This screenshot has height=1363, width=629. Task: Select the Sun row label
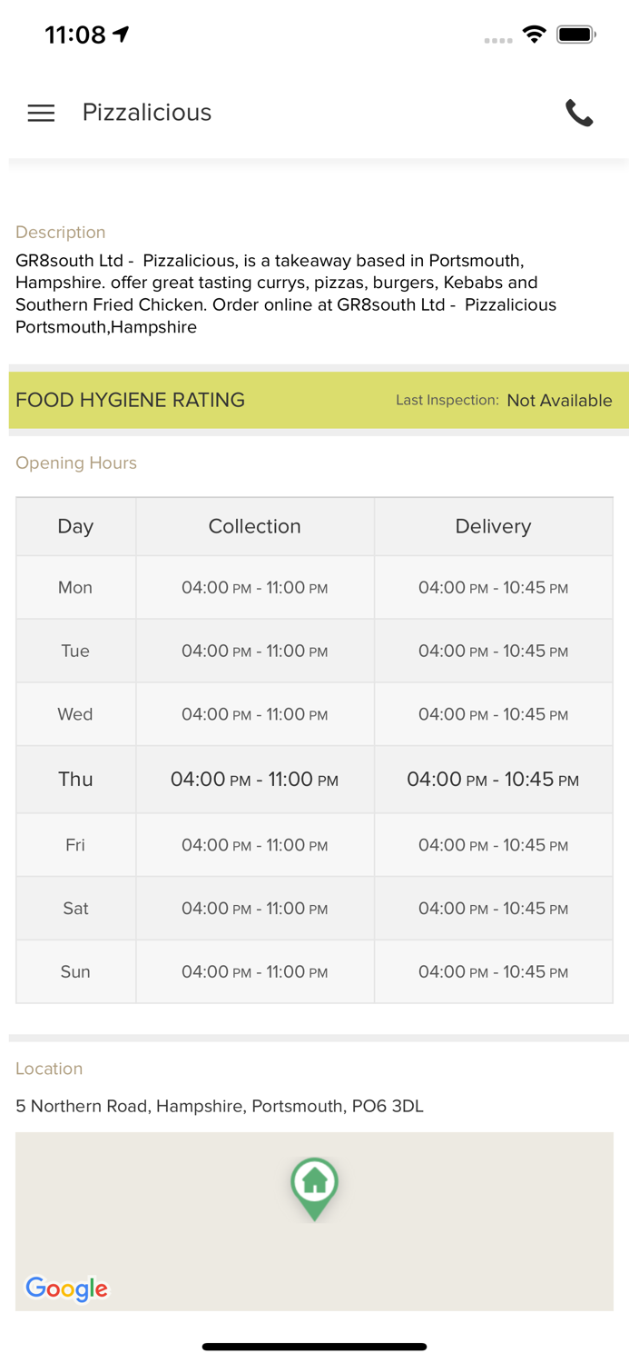75,971
